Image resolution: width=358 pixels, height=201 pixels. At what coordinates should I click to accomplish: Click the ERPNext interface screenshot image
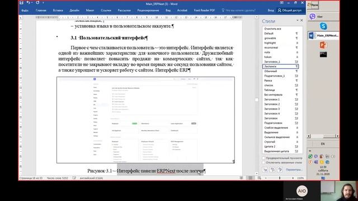(145, 120)
